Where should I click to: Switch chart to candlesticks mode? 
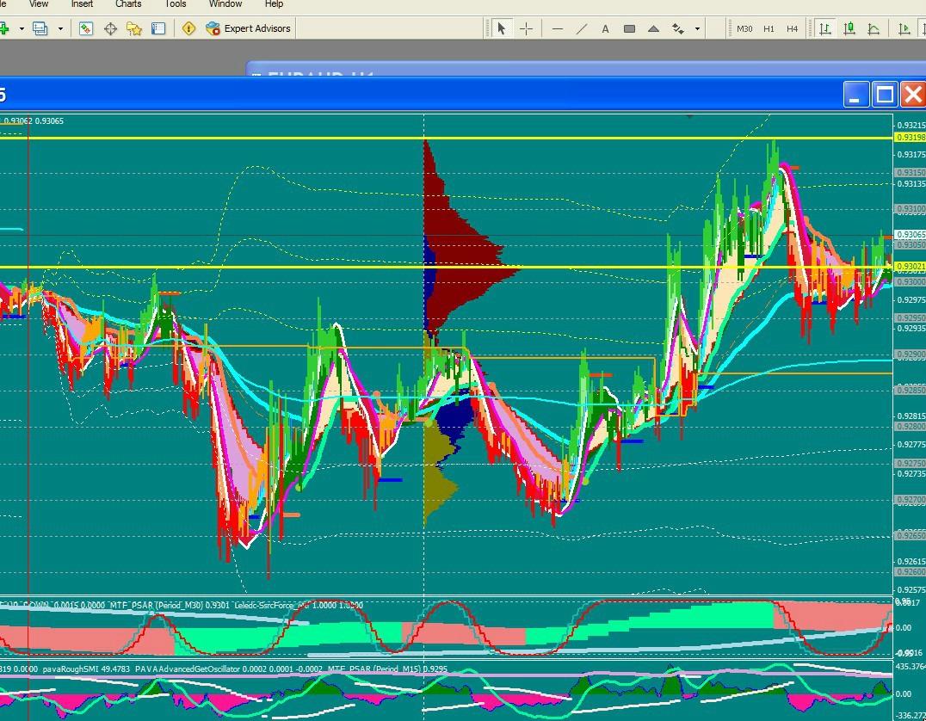[849, 28]
